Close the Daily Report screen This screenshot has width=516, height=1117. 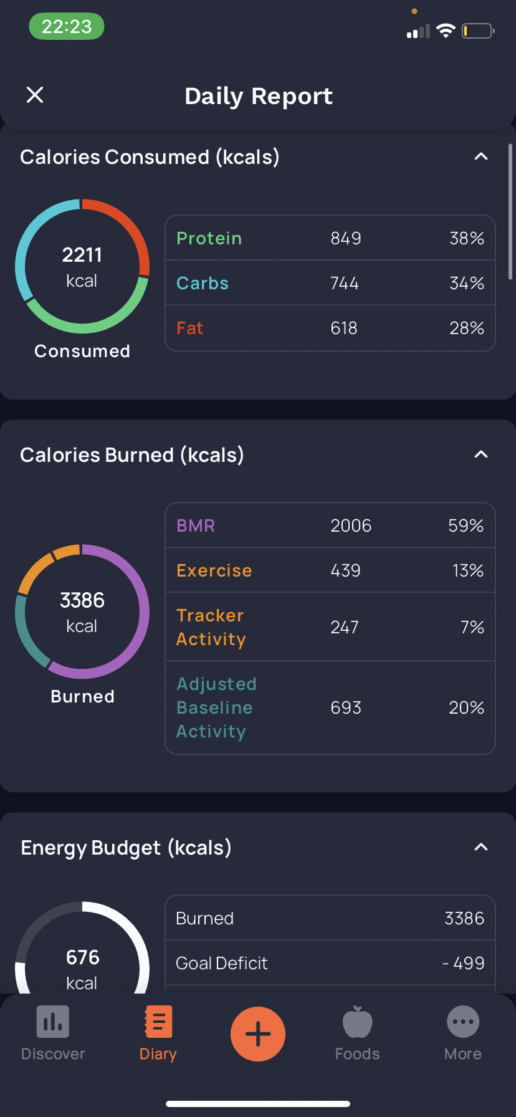coord(35,95)
